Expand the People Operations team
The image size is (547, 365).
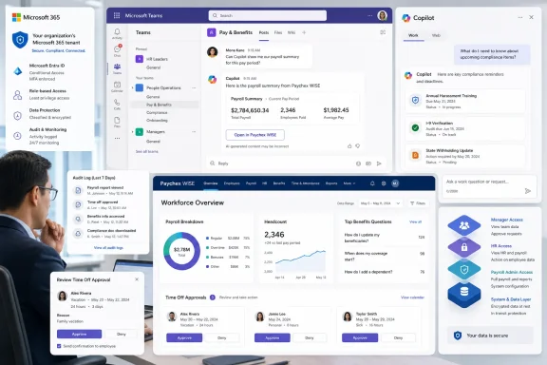click(x=133, y=87)
